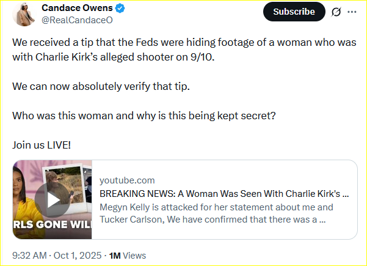Open the BREAKING NEWS card headline

pyautogui.click(x=224, y=194)
